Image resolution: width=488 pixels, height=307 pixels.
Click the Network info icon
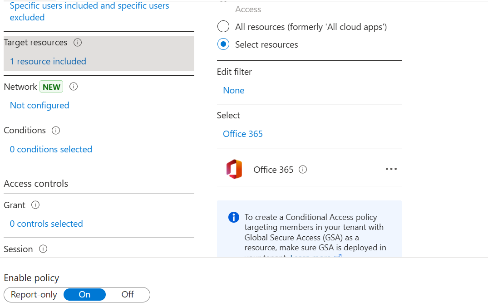[73, 86]
